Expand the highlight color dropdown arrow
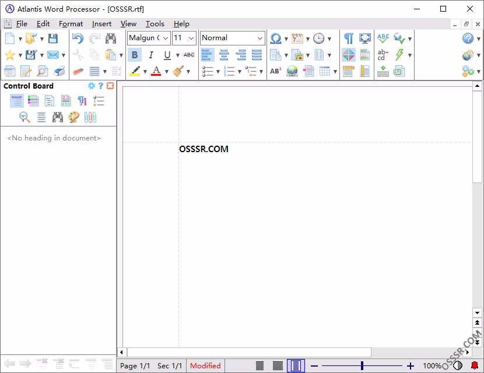The width and height of the screenshot is (484, 373). pyautogui.click(x=145, y=72)
